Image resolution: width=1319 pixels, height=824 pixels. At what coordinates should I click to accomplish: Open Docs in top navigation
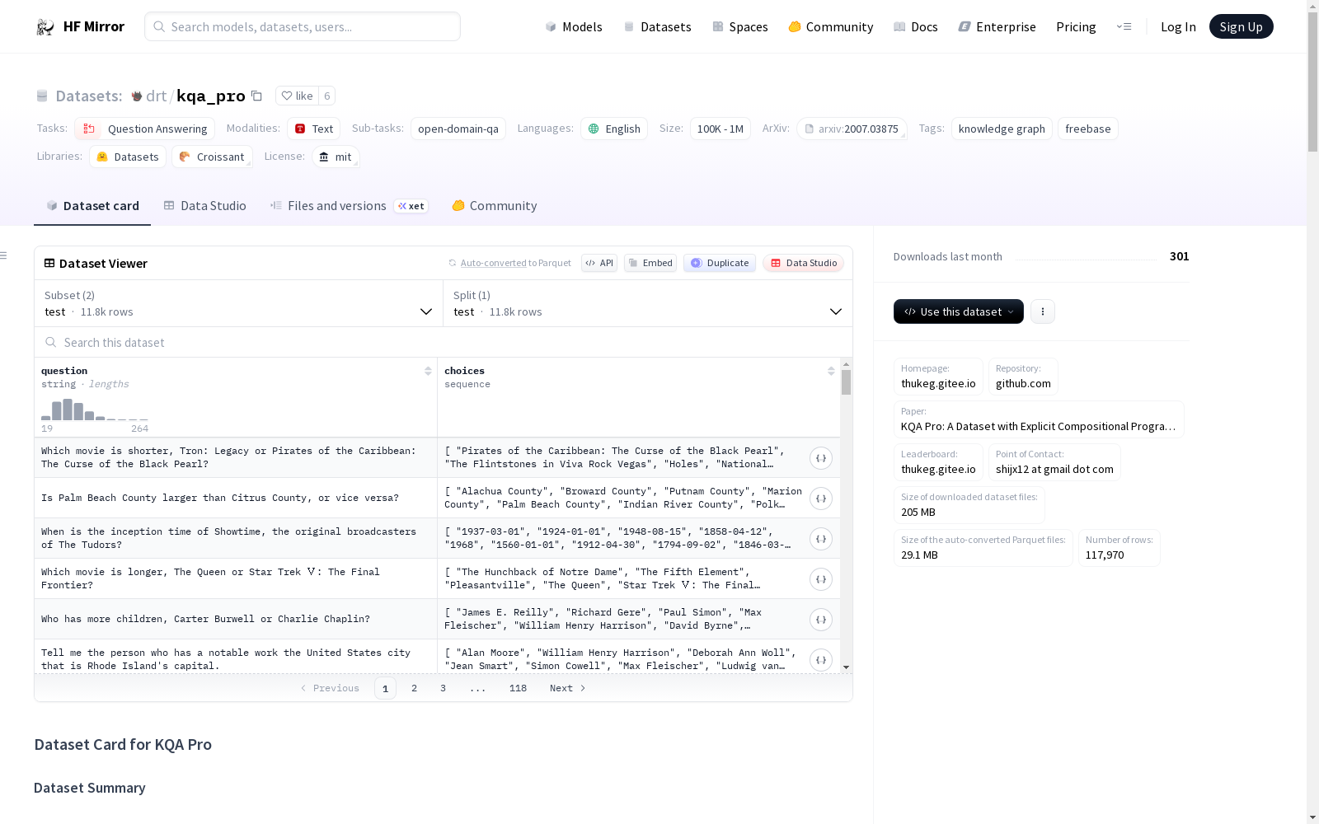(916, 26)
